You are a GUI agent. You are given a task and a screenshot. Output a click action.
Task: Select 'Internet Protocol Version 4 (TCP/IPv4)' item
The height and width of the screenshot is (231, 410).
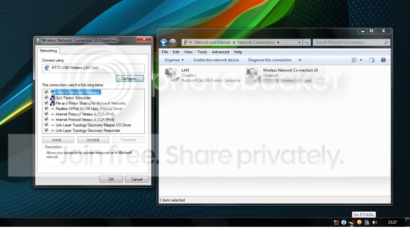tap(85, 120)
